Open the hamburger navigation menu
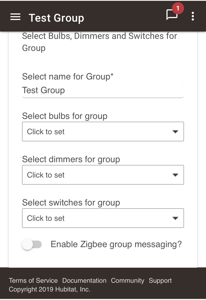The width and height of the screenshot is (206, 300). [x=15, y=17]
